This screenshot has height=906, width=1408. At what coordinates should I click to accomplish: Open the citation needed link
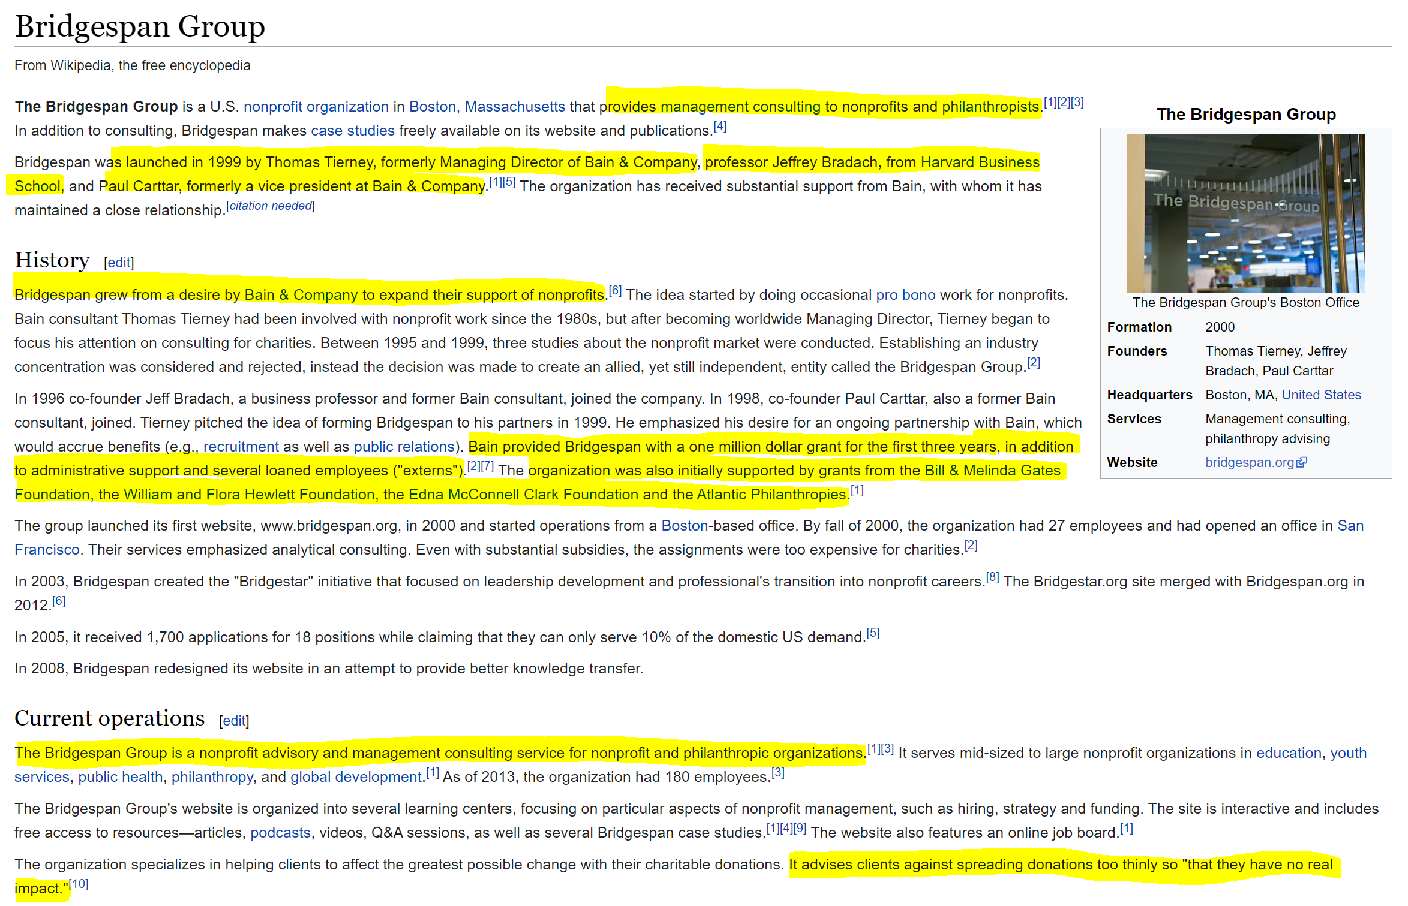271,206
